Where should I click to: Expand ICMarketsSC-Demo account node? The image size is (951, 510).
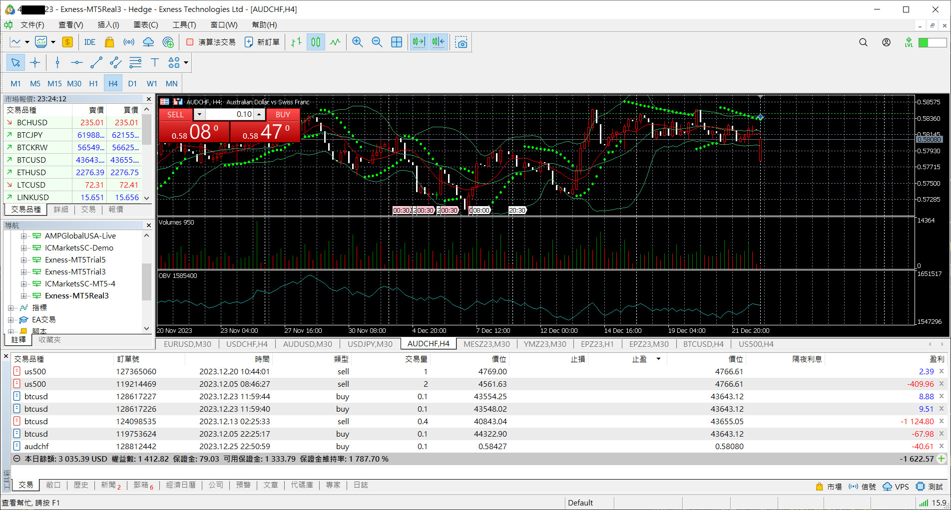coord(23,248)
